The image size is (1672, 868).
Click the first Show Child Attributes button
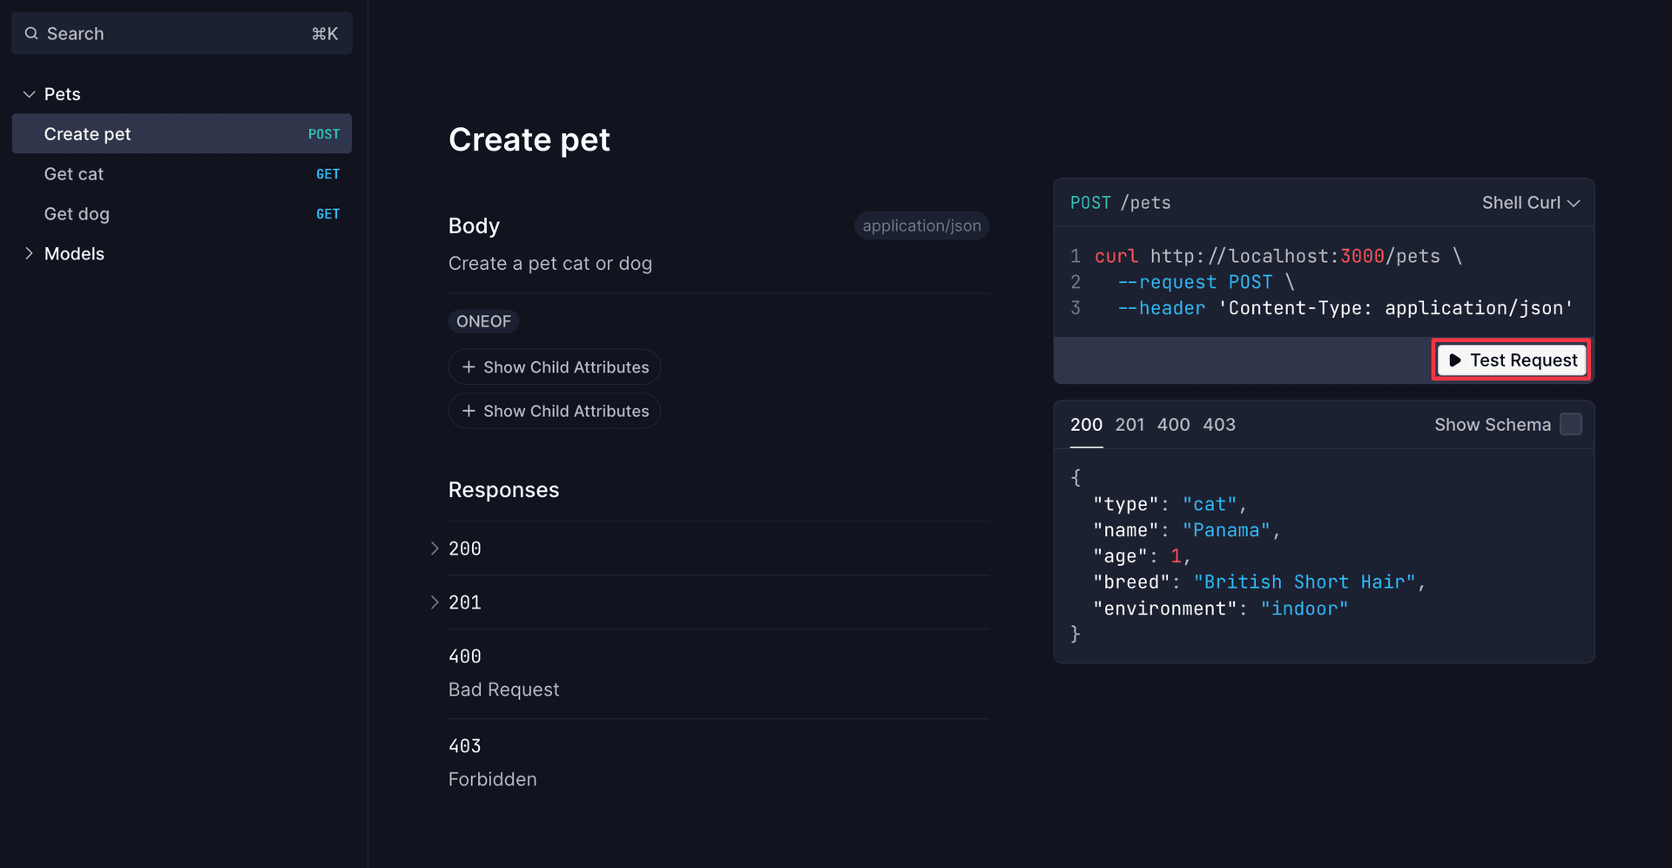point(554,367)
